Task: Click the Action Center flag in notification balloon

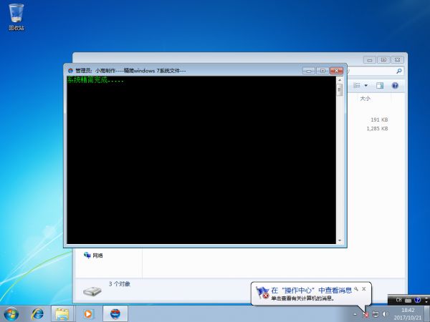Action: (x=262, y=293)
